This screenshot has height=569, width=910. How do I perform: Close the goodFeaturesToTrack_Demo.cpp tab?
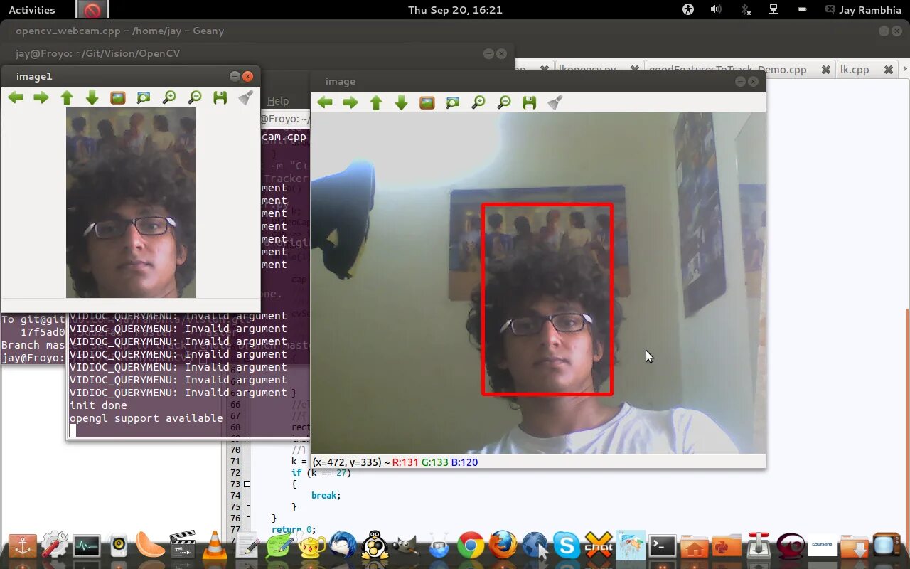[x=825, y=70]
